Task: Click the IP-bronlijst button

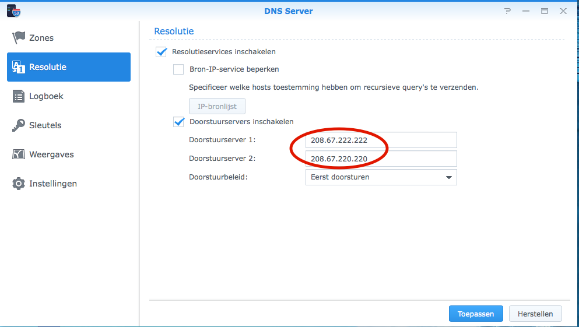Action: coord(217,106)
